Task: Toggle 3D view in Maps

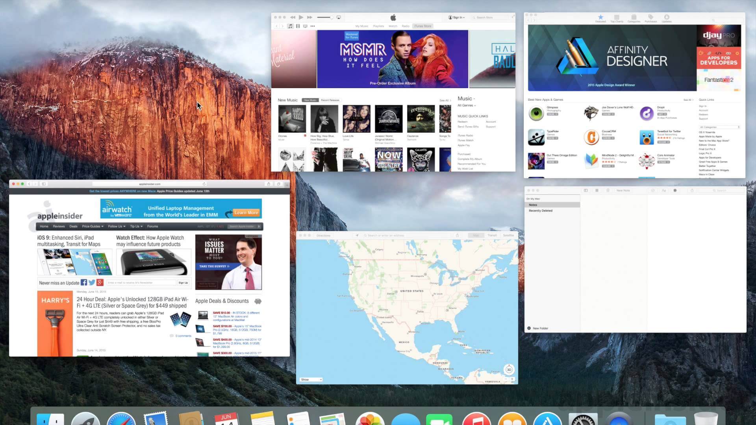Action: coord(509,370)
